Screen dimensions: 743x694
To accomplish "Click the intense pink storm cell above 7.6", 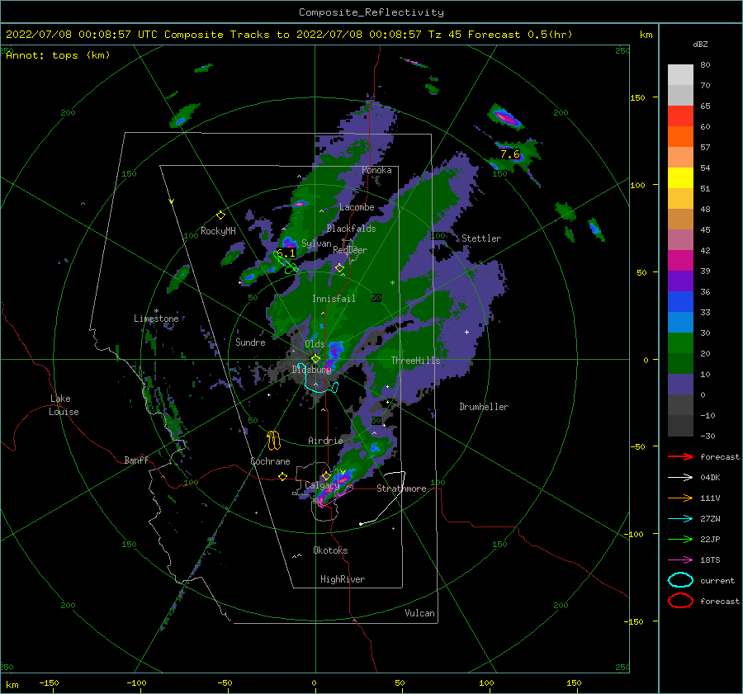I will pyautogui.click(x=505, y=117).
